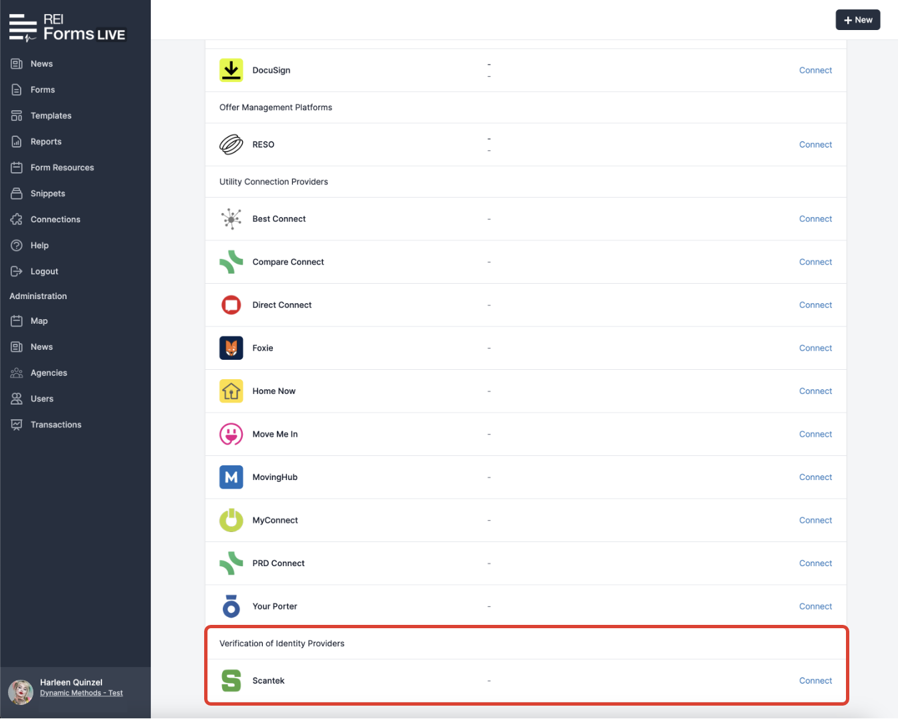Image resolution: width=898 pixels, height=719 pixels.
Task: Connect Direct Connect provider
Action: click(815, 305)
